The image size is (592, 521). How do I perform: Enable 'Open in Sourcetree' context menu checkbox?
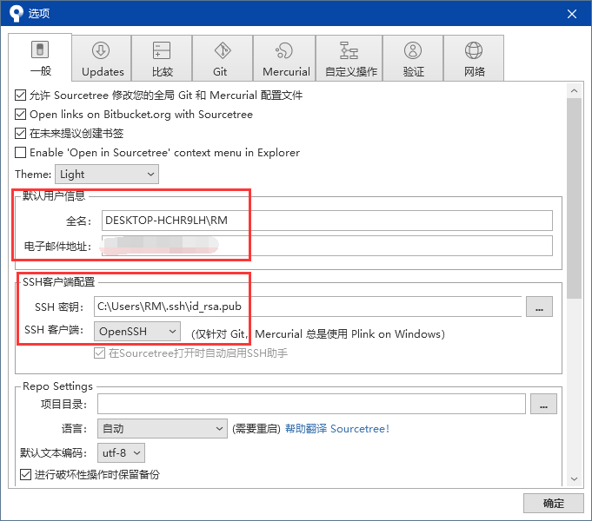(x=20, y=153)
